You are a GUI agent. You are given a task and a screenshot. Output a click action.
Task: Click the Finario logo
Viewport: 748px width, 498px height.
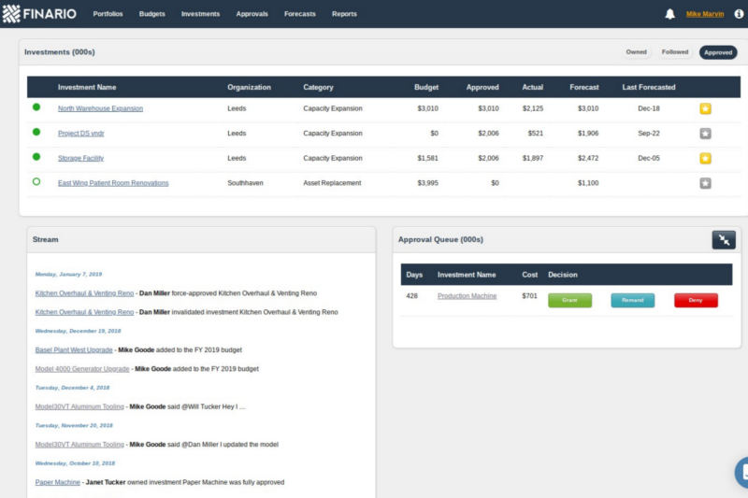tap(39, 14)
